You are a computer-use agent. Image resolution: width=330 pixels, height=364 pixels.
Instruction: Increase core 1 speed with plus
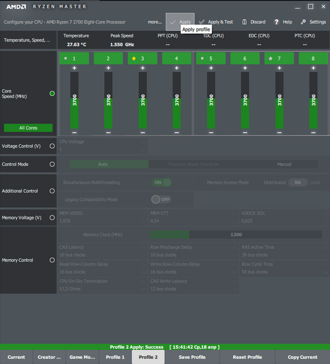click(74, 68)
